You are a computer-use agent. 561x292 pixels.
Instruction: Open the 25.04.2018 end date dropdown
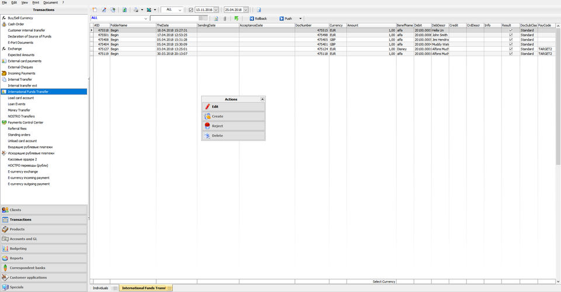tap(246, 10)
